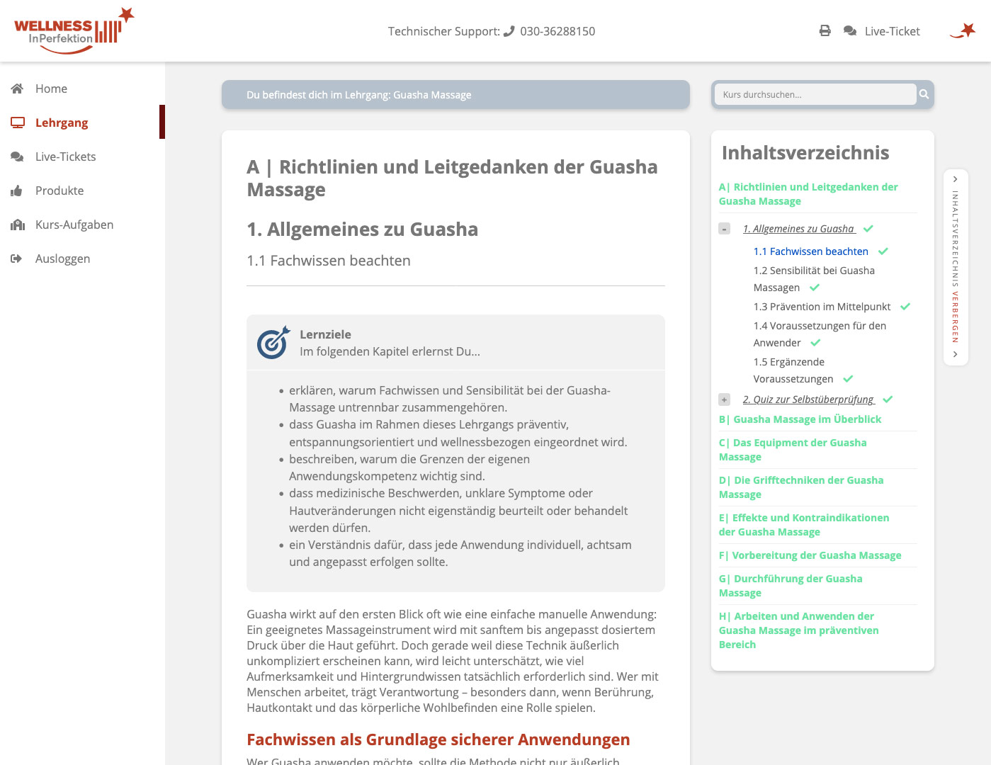Open the Live-Ticket link in the header
Screen dimensions: 991x765
tap(892, 31)
